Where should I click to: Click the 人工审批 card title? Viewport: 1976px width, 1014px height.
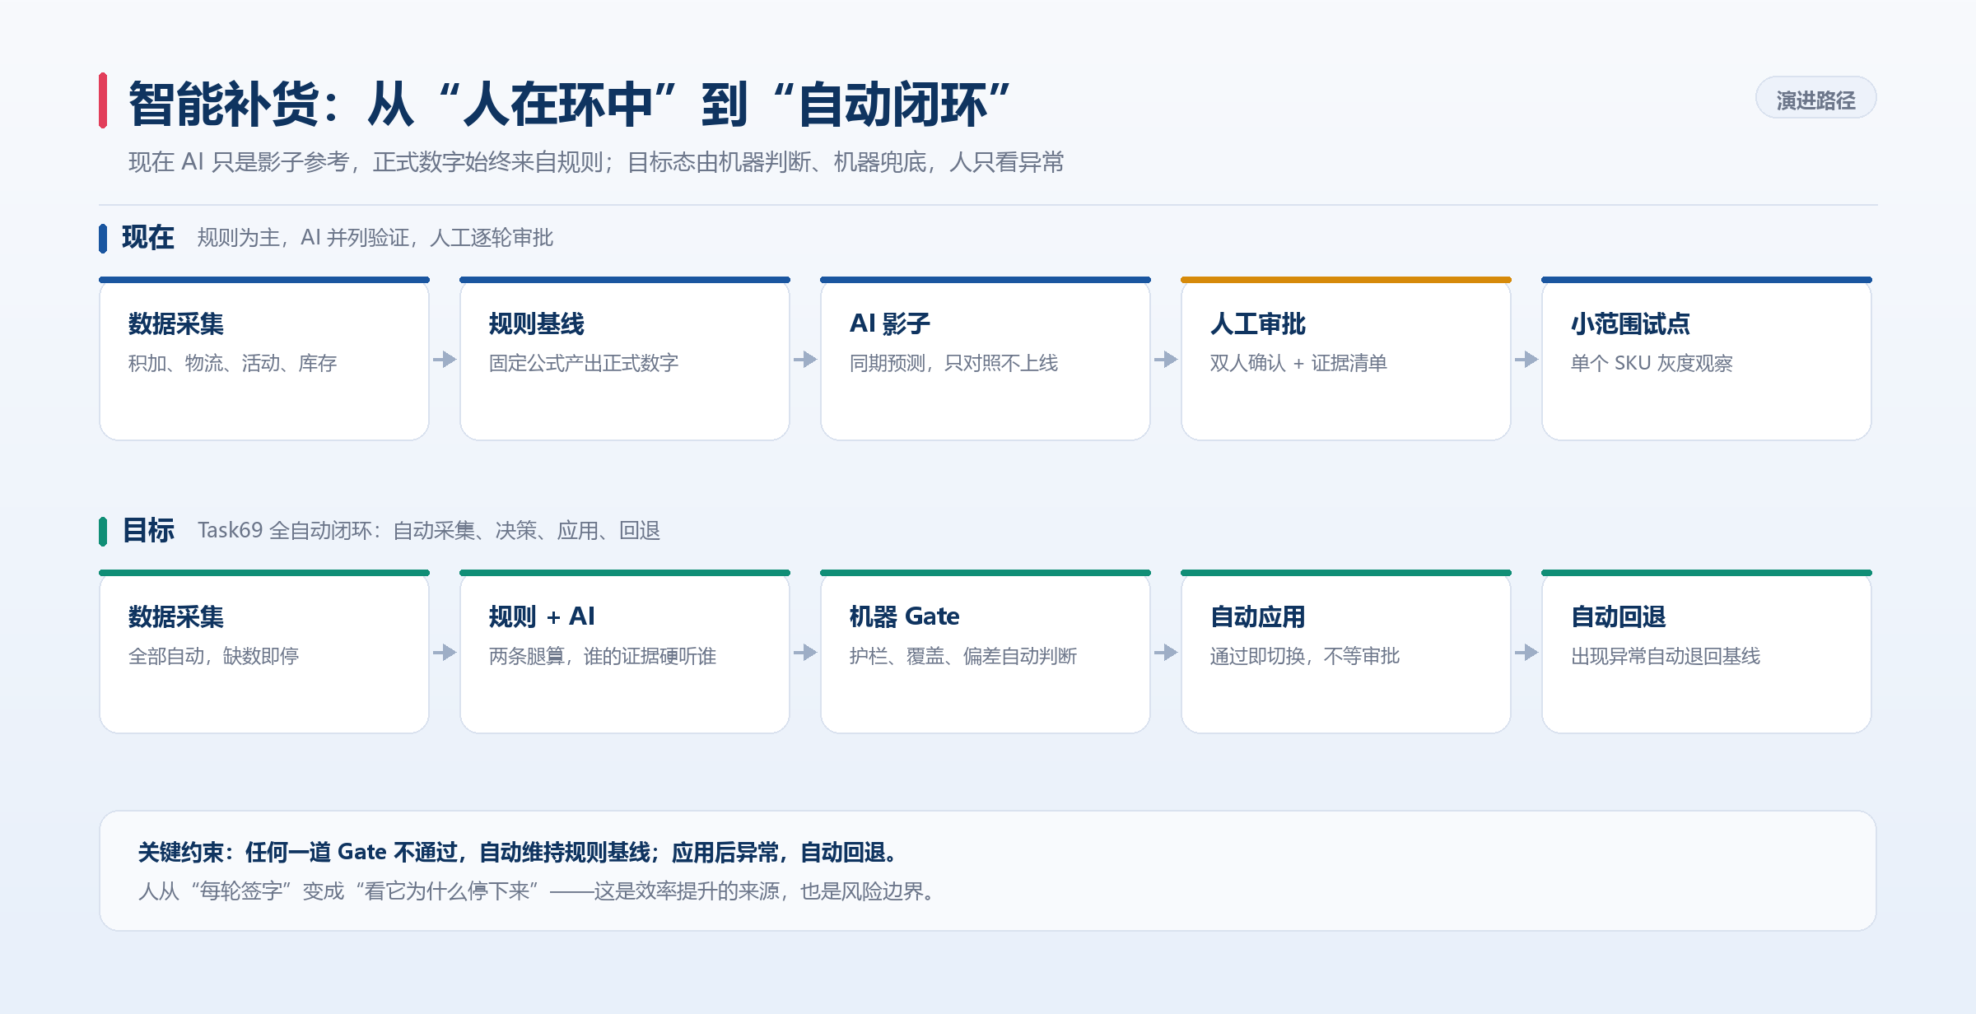(1258, 323)
